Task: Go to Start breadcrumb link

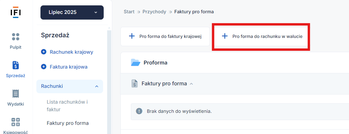Action: pos(129,12)
